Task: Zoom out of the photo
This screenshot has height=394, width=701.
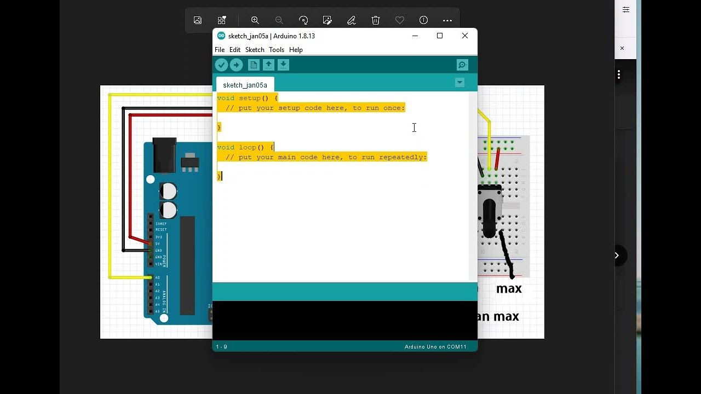Action: pos(279,20)
